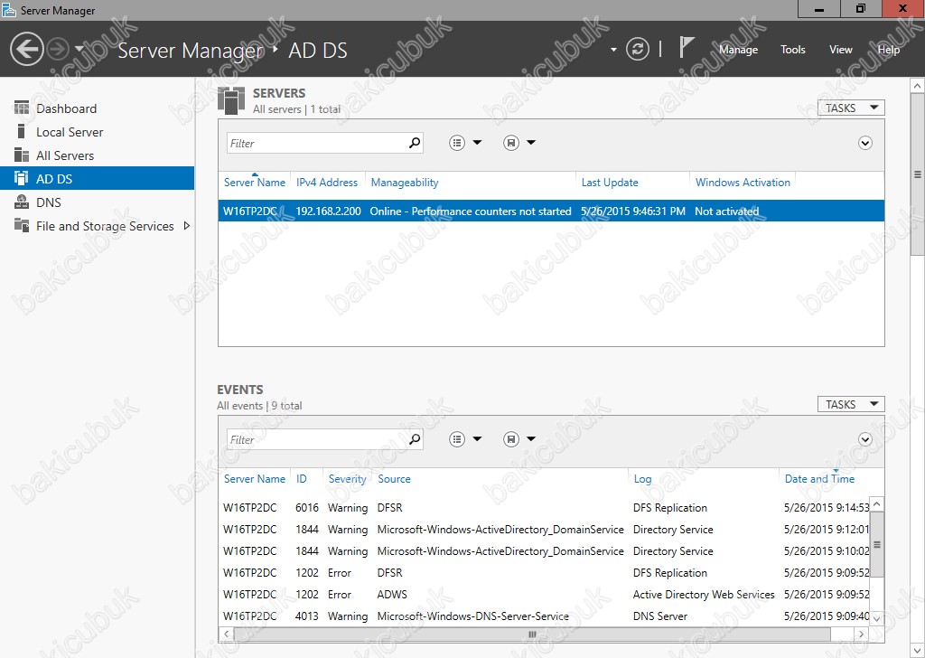
Task: Click the AD DS servers tile header icon
Action: click(x=230, y=100)
